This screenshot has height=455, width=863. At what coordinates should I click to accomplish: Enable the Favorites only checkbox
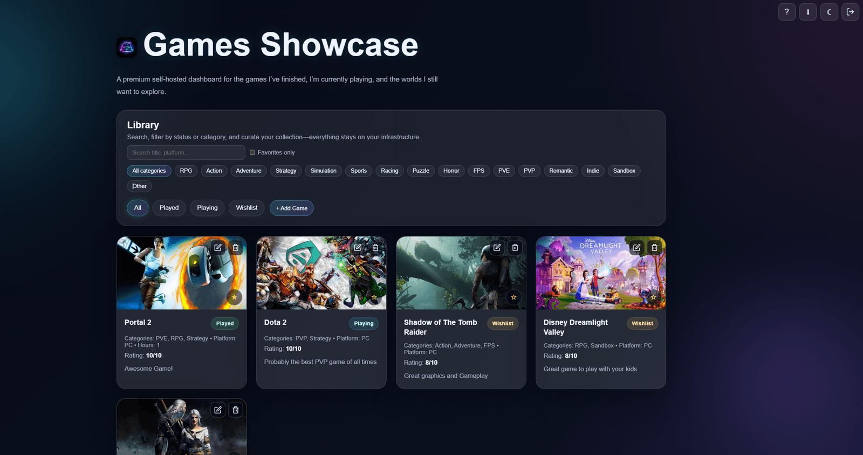coord(252,153)
